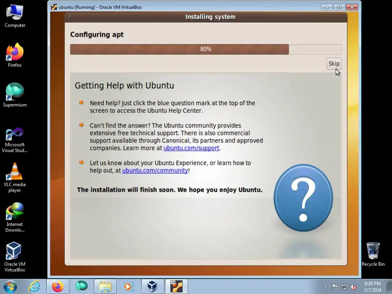Open Windows Explorer from the taskbar
Image resolution: width=392 pixels, height=294 pixels.
pos(105,286)
